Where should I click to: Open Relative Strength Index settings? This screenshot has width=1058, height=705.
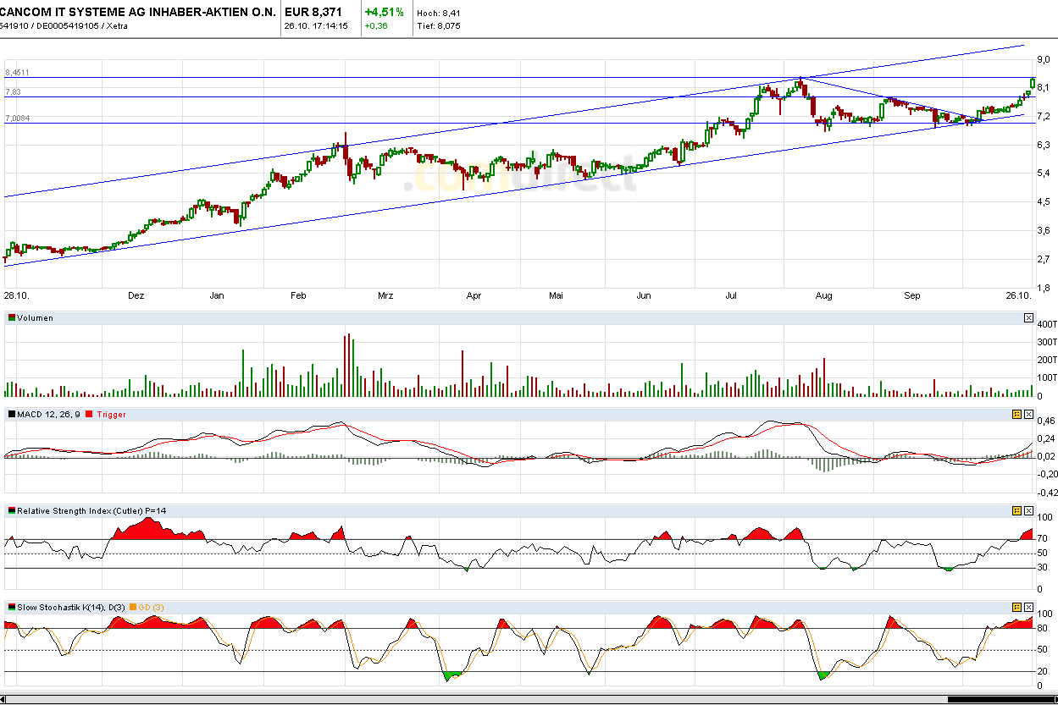pyautogui.click(x=1016, y=510)
